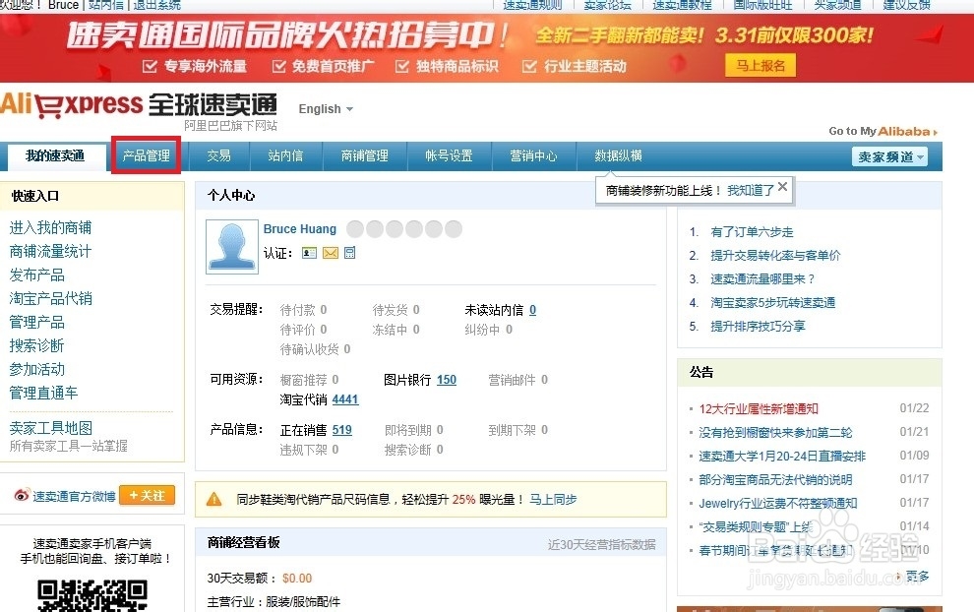This screenshot has height=612, width=974.
Task: Click the yellow warning triangle icon
Action: pos(213,499)
